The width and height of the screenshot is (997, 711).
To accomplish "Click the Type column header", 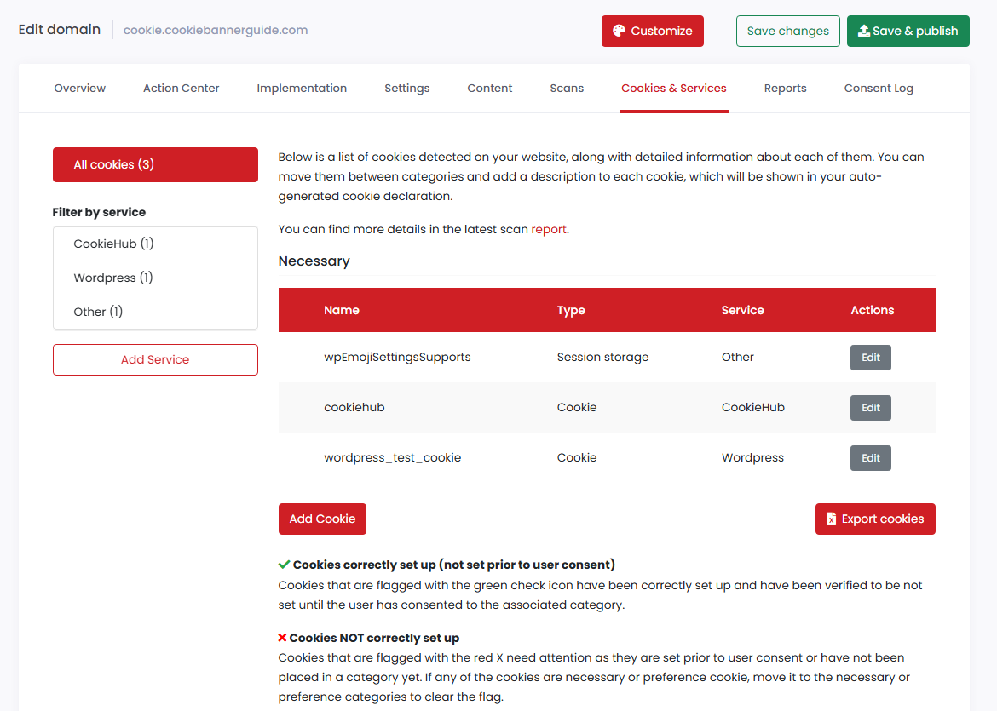I will pyautogui.click(x=571, y=310).
